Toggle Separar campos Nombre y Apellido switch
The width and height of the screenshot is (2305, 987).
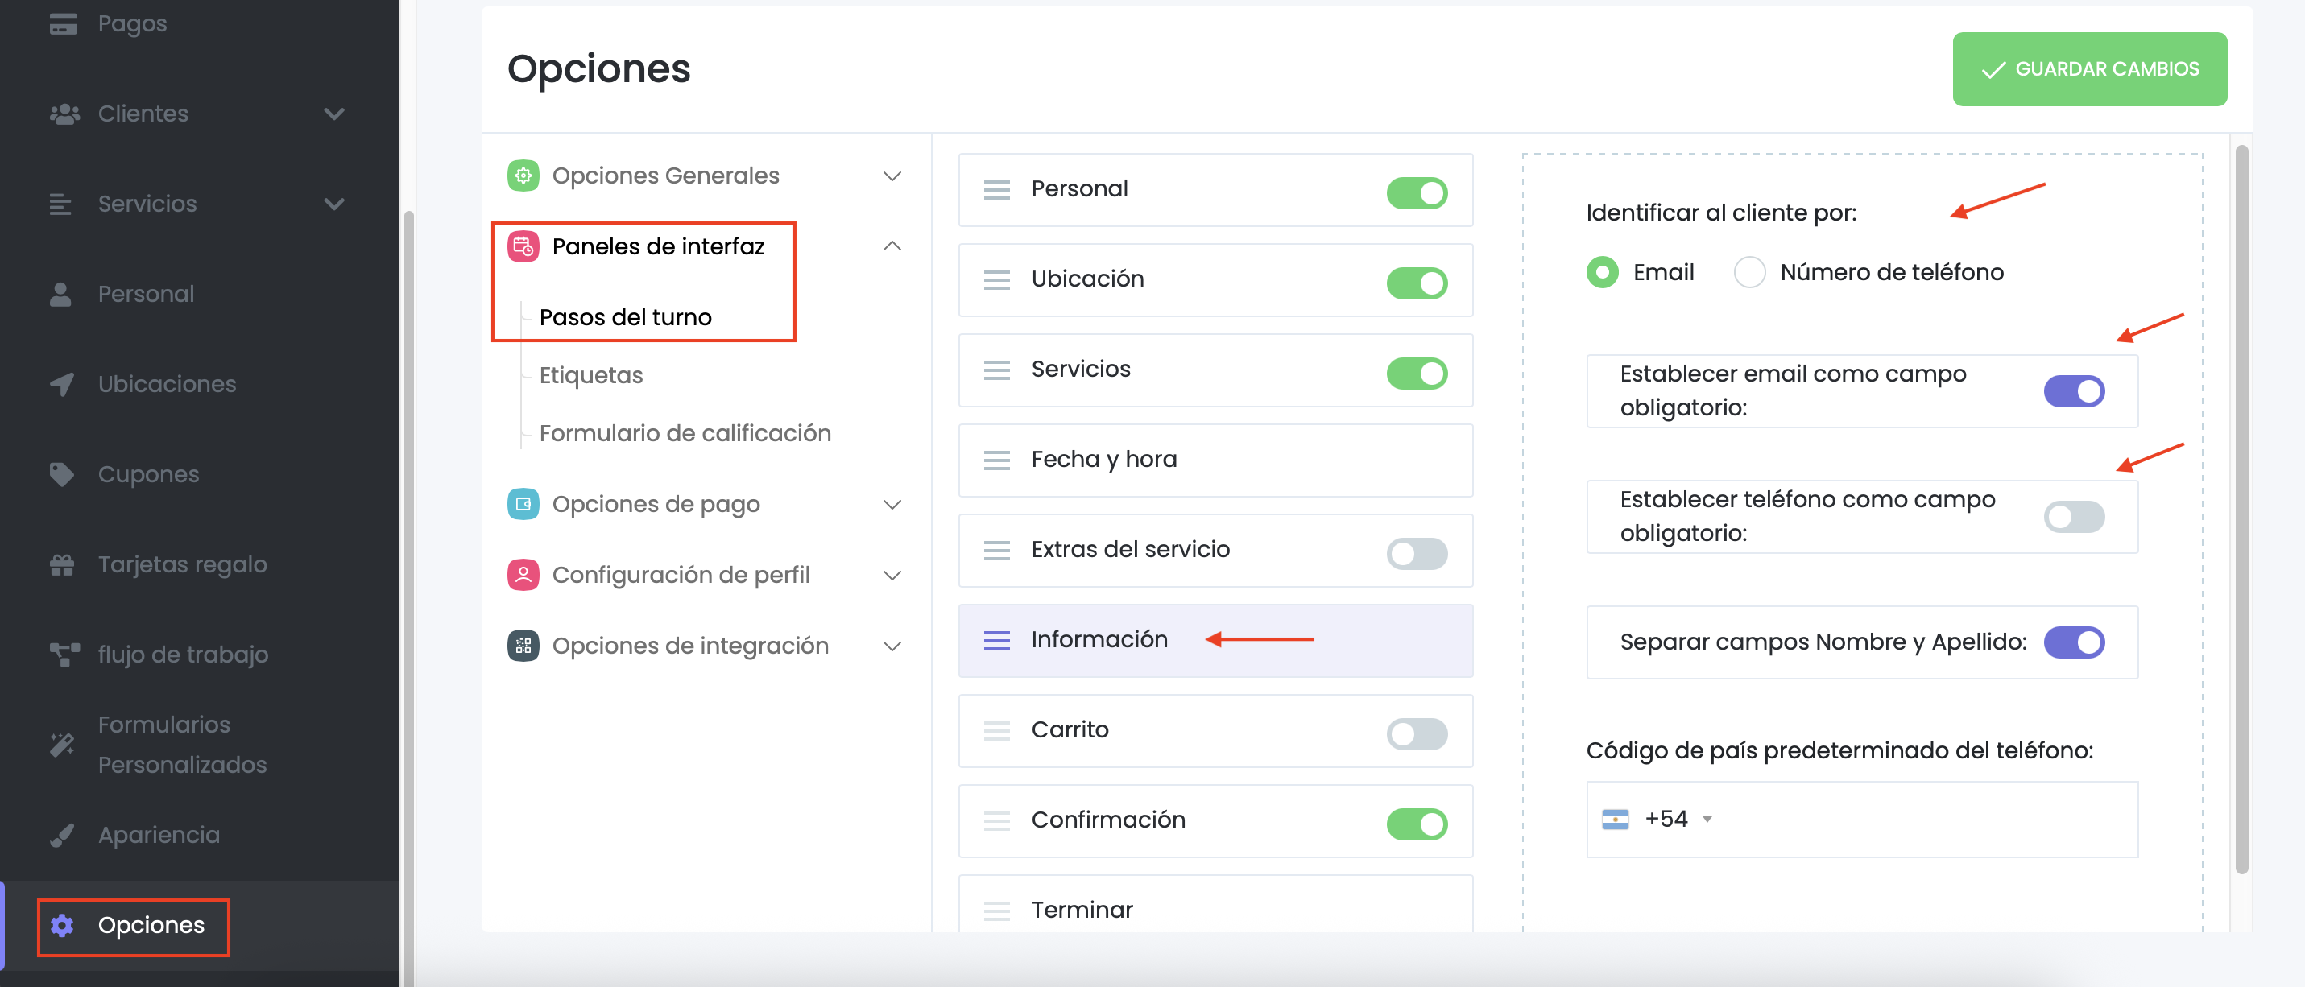[x=2072, y=642]
